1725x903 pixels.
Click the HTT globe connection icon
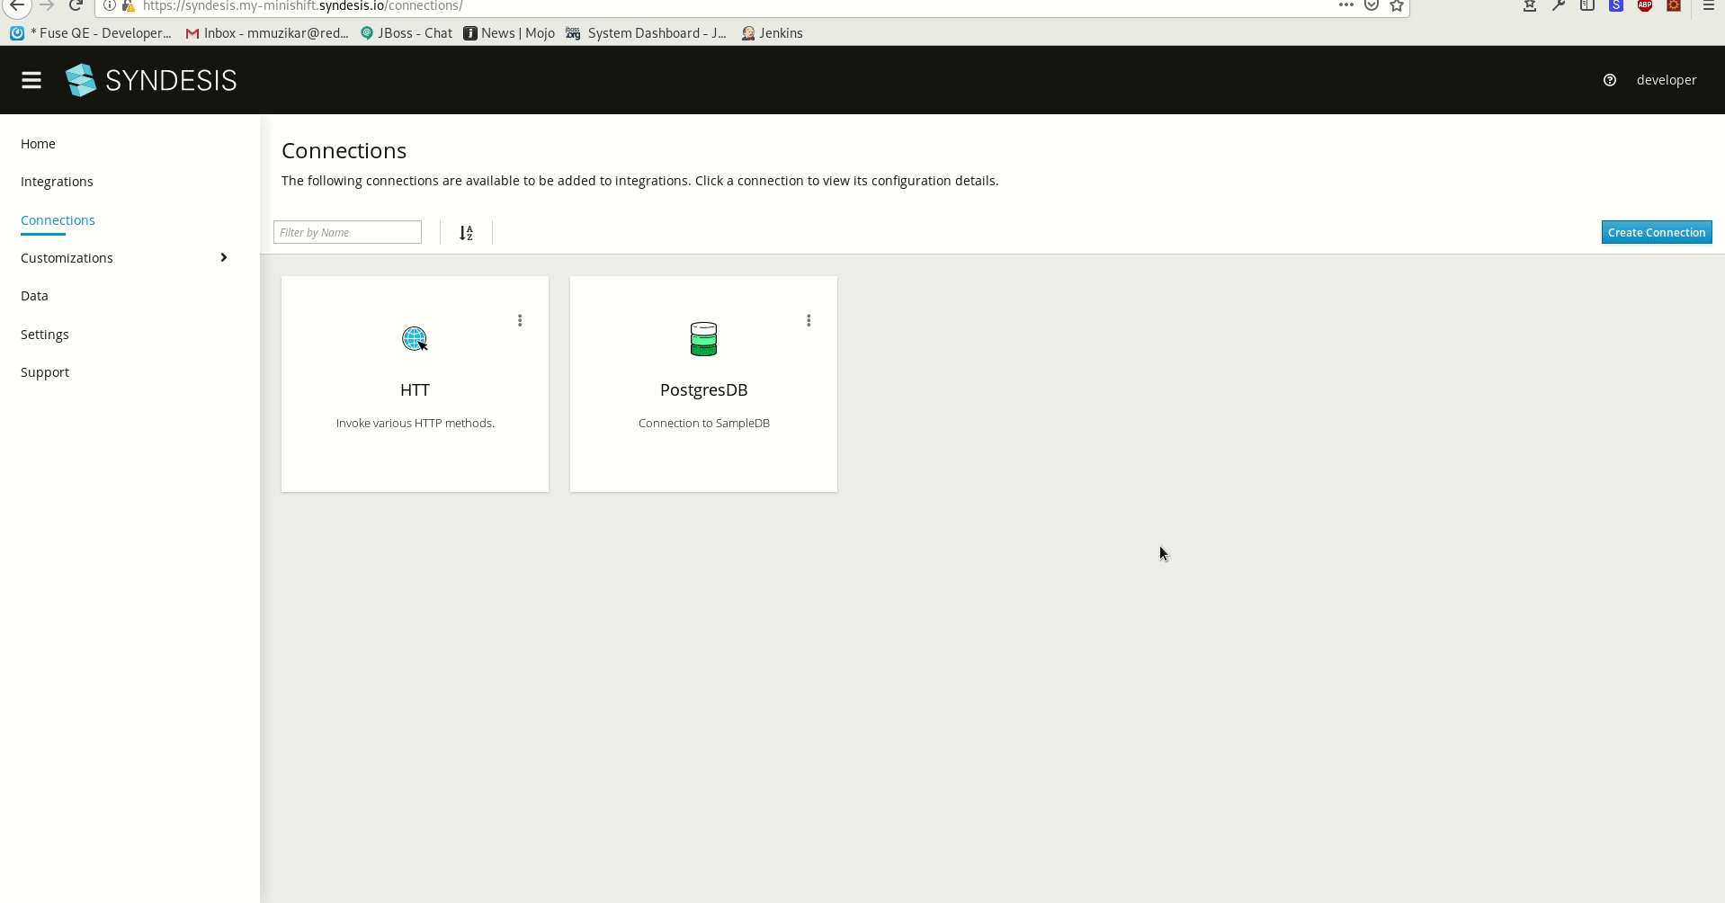pyautogui.click(x=415, y=339)
